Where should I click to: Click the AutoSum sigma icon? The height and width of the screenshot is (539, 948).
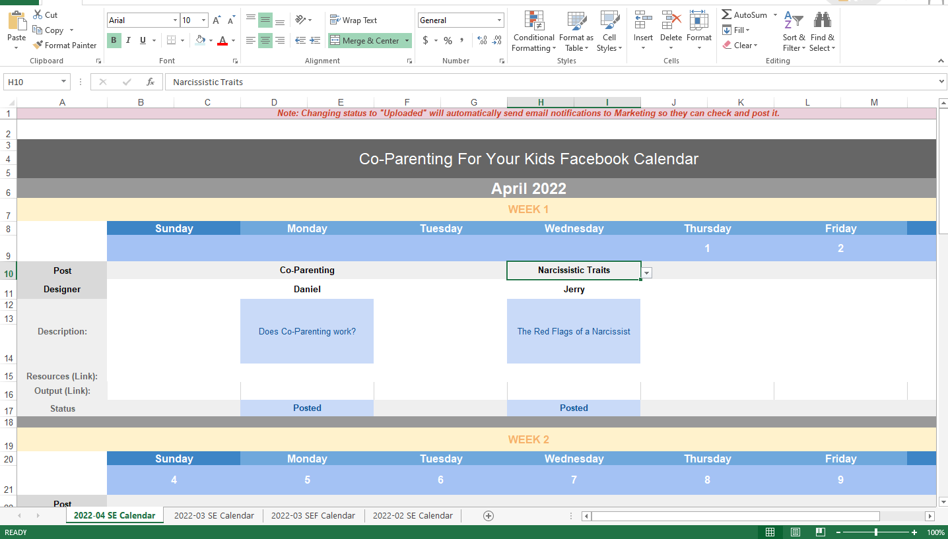click(727, 15)
